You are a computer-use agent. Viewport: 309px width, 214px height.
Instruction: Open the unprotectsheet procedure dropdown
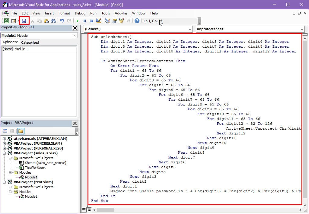click(x=302, y=29)
